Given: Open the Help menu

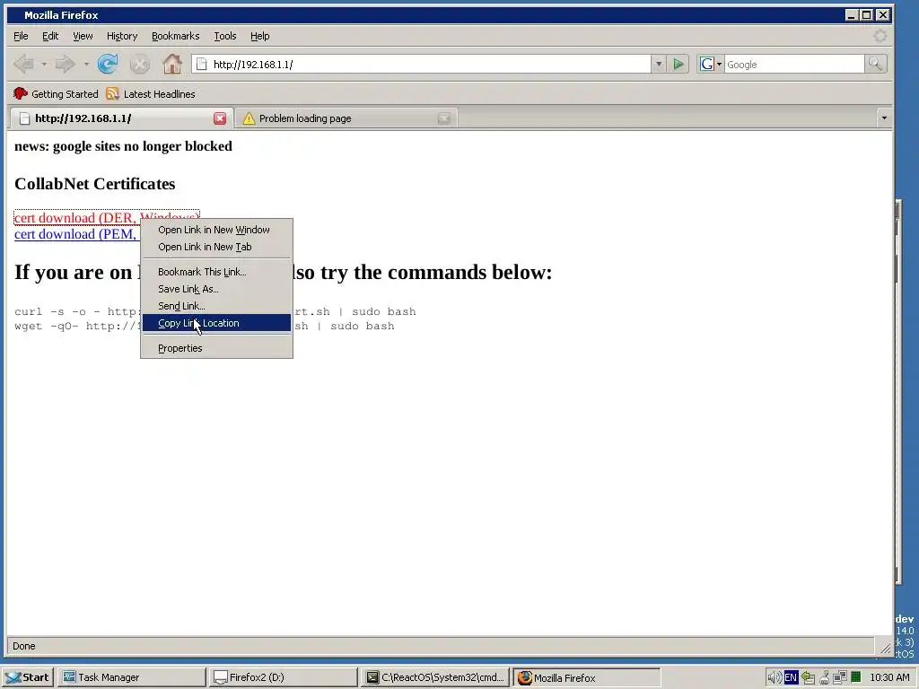Looking at the screenshot, I should tap(260, 36).
